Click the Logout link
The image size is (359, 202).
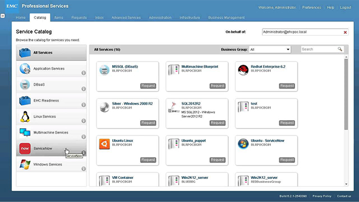coord(346,7)
